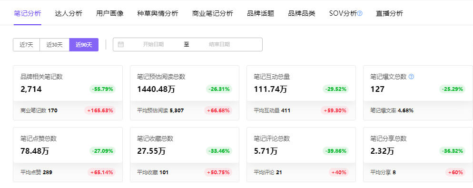The image size is (473, 188).
Task: Click the 笔记预估阅读总数 card
Action: [x=185, y=93]
